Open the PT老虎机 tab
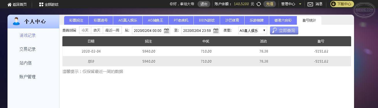The height and width of the screenshot is (108, 378). (x=181, y=20)
